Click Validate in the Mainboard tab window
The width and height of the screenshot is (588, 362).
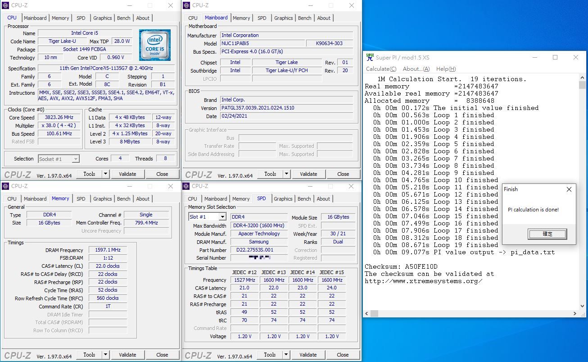[308, 174]
